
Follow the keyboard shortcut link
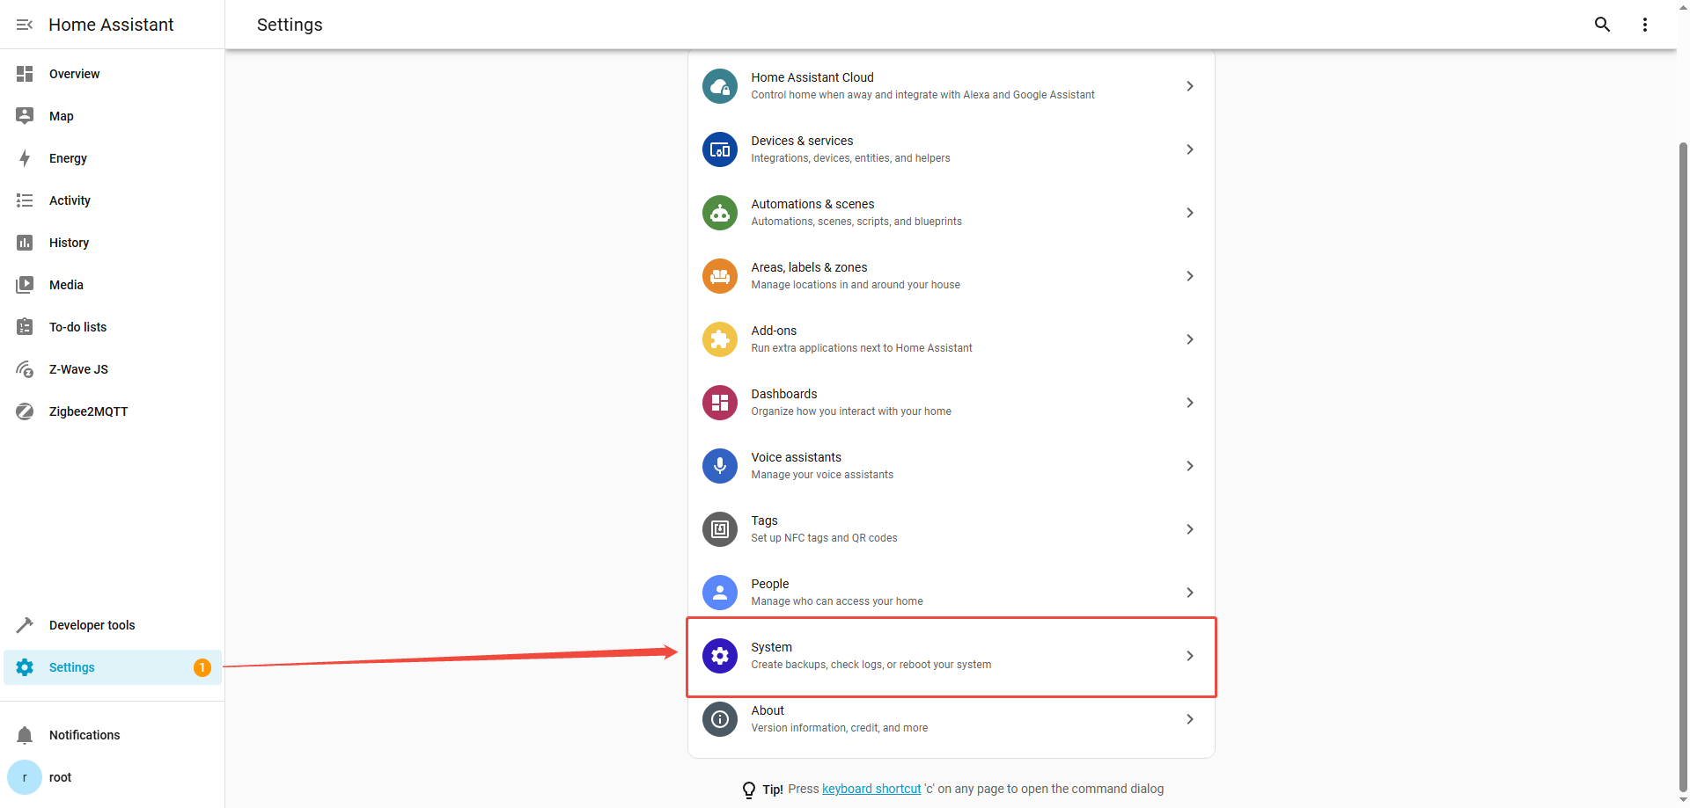point(871,789)
